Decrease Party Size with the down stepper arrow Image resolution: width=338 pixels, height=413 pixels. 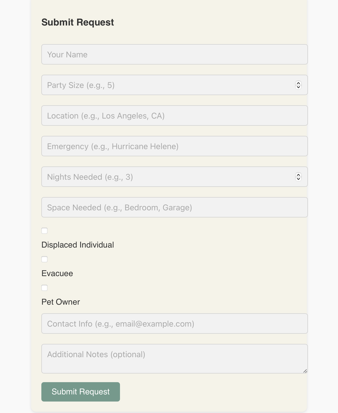coord(298,87)
